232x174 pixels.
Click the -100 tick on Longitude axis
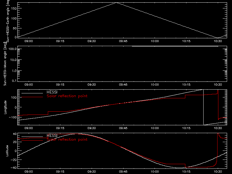[x=13, y=117]
